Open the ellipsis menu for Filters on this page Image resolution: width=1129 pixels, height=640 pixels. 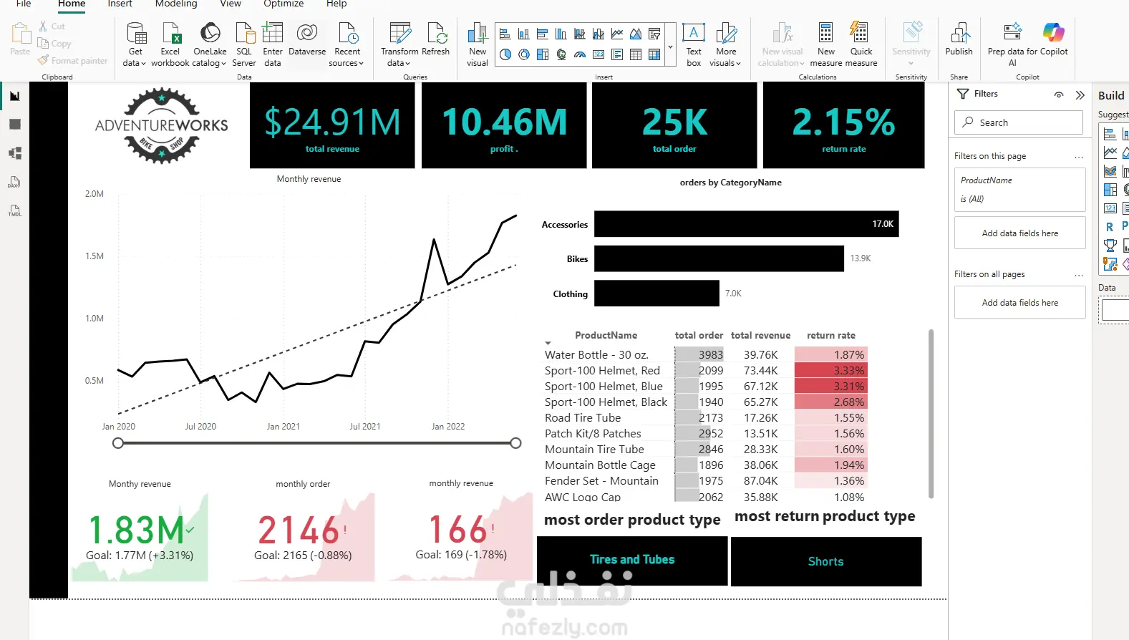(x=1079, y=157)
